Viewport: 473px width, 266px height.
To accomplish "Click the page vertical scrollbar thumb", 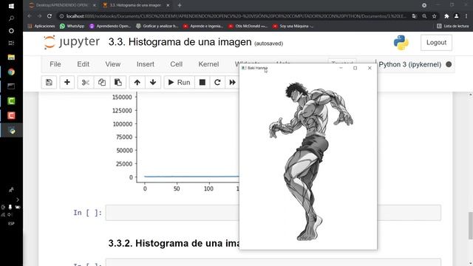I will pos(470,225).
